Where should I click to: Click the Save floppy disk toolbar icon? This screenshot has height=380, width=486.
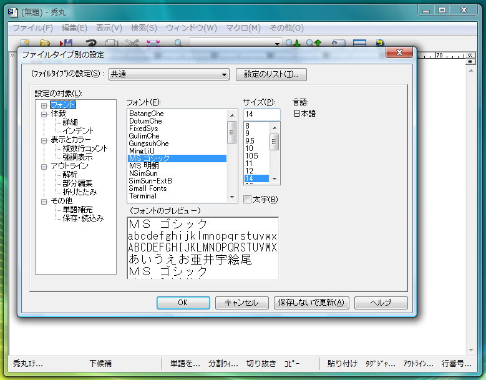click(x=66, y=43)
